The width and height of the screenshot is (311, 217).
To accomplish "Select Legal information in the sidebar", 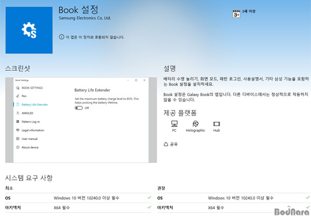I will click(x=33, y=130).
